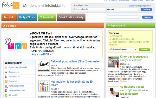Switch to the Diplomán túl tab
The height and width of the screenshot is (98, 156).
click(x=47, y=17)
